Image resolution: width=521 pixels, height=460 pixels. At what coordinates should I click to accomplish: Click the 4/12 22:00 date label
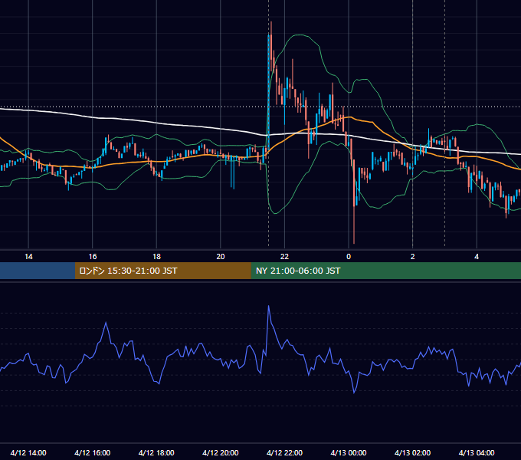(284, 452)
